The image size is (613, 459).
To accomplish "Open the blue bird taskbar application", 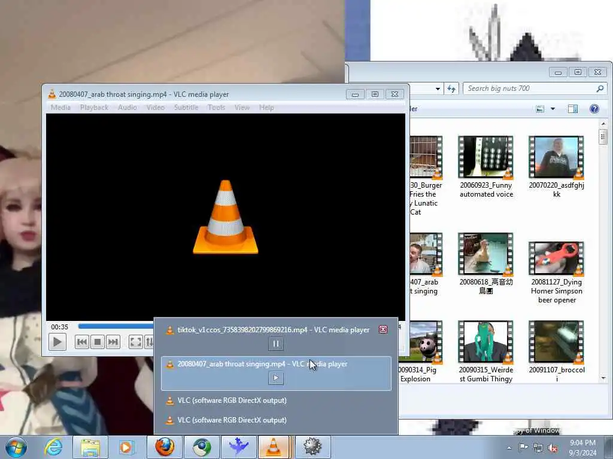I will pos(238,447).
